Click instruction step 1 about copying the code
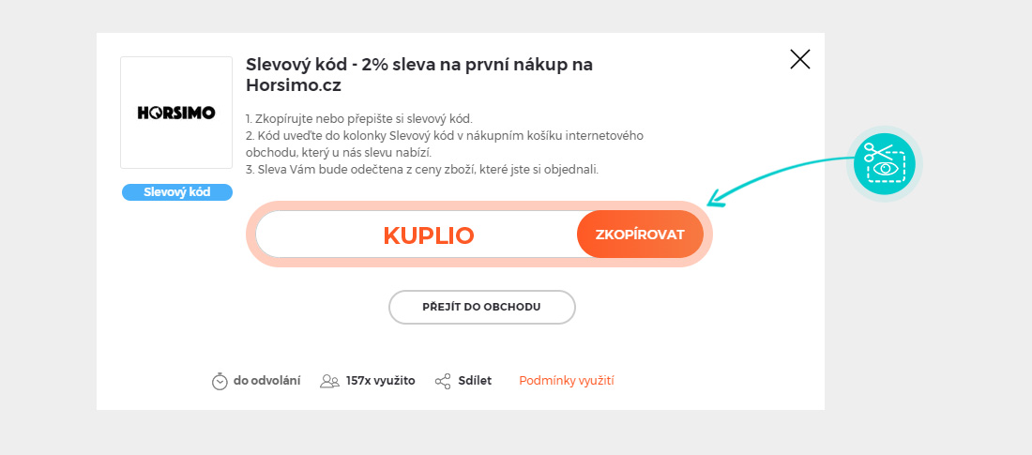The width and height of the screenshot is (1032, 455). click(358, 119)
